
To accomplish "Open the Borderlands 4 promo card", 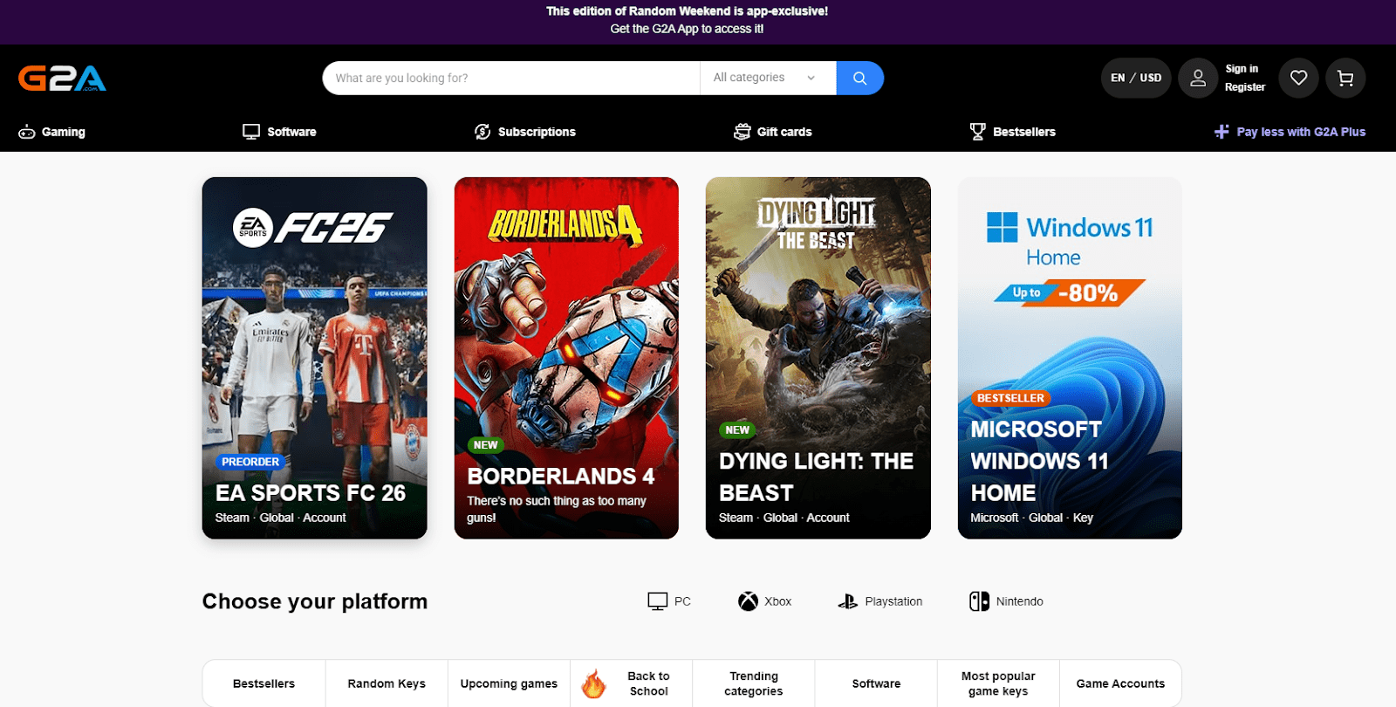I will coord(566,358).
